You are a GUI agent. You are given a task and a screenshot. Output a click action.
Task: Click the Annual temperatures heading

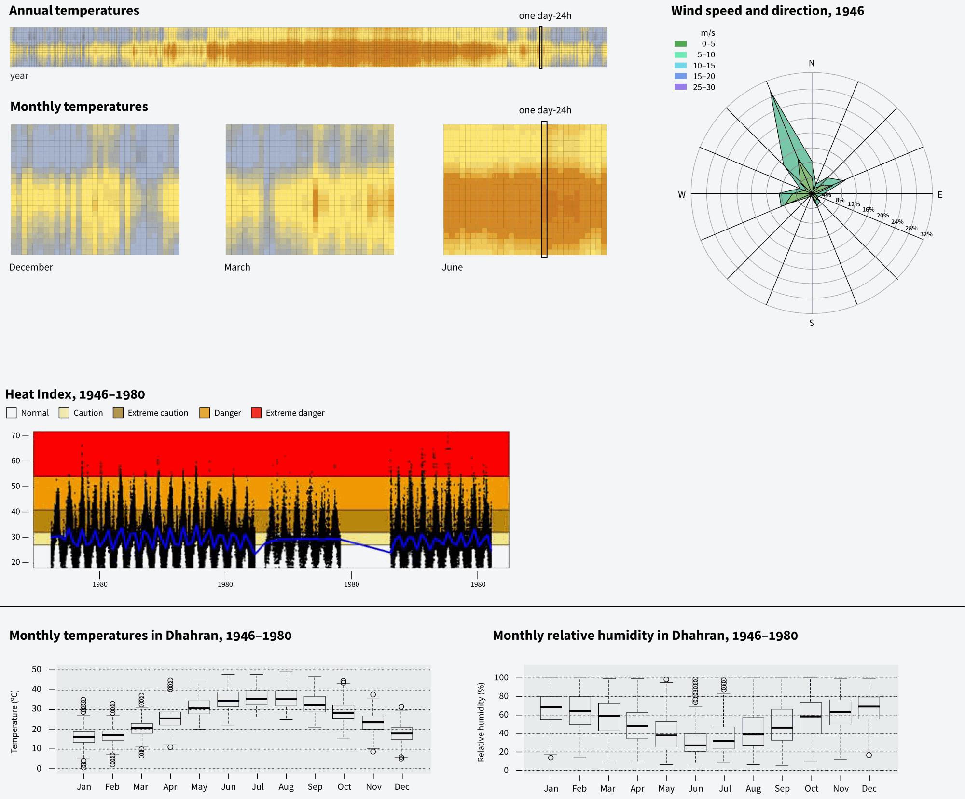click(x=74, y=11)
